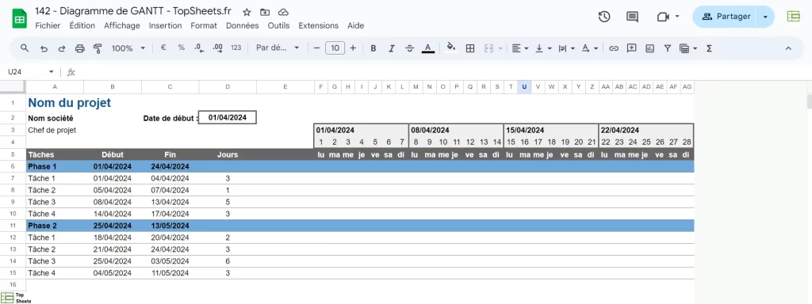Open the Affichage menu
This screenshot has width=812, height=304.
pyautogui.click(x=122, y=25)
